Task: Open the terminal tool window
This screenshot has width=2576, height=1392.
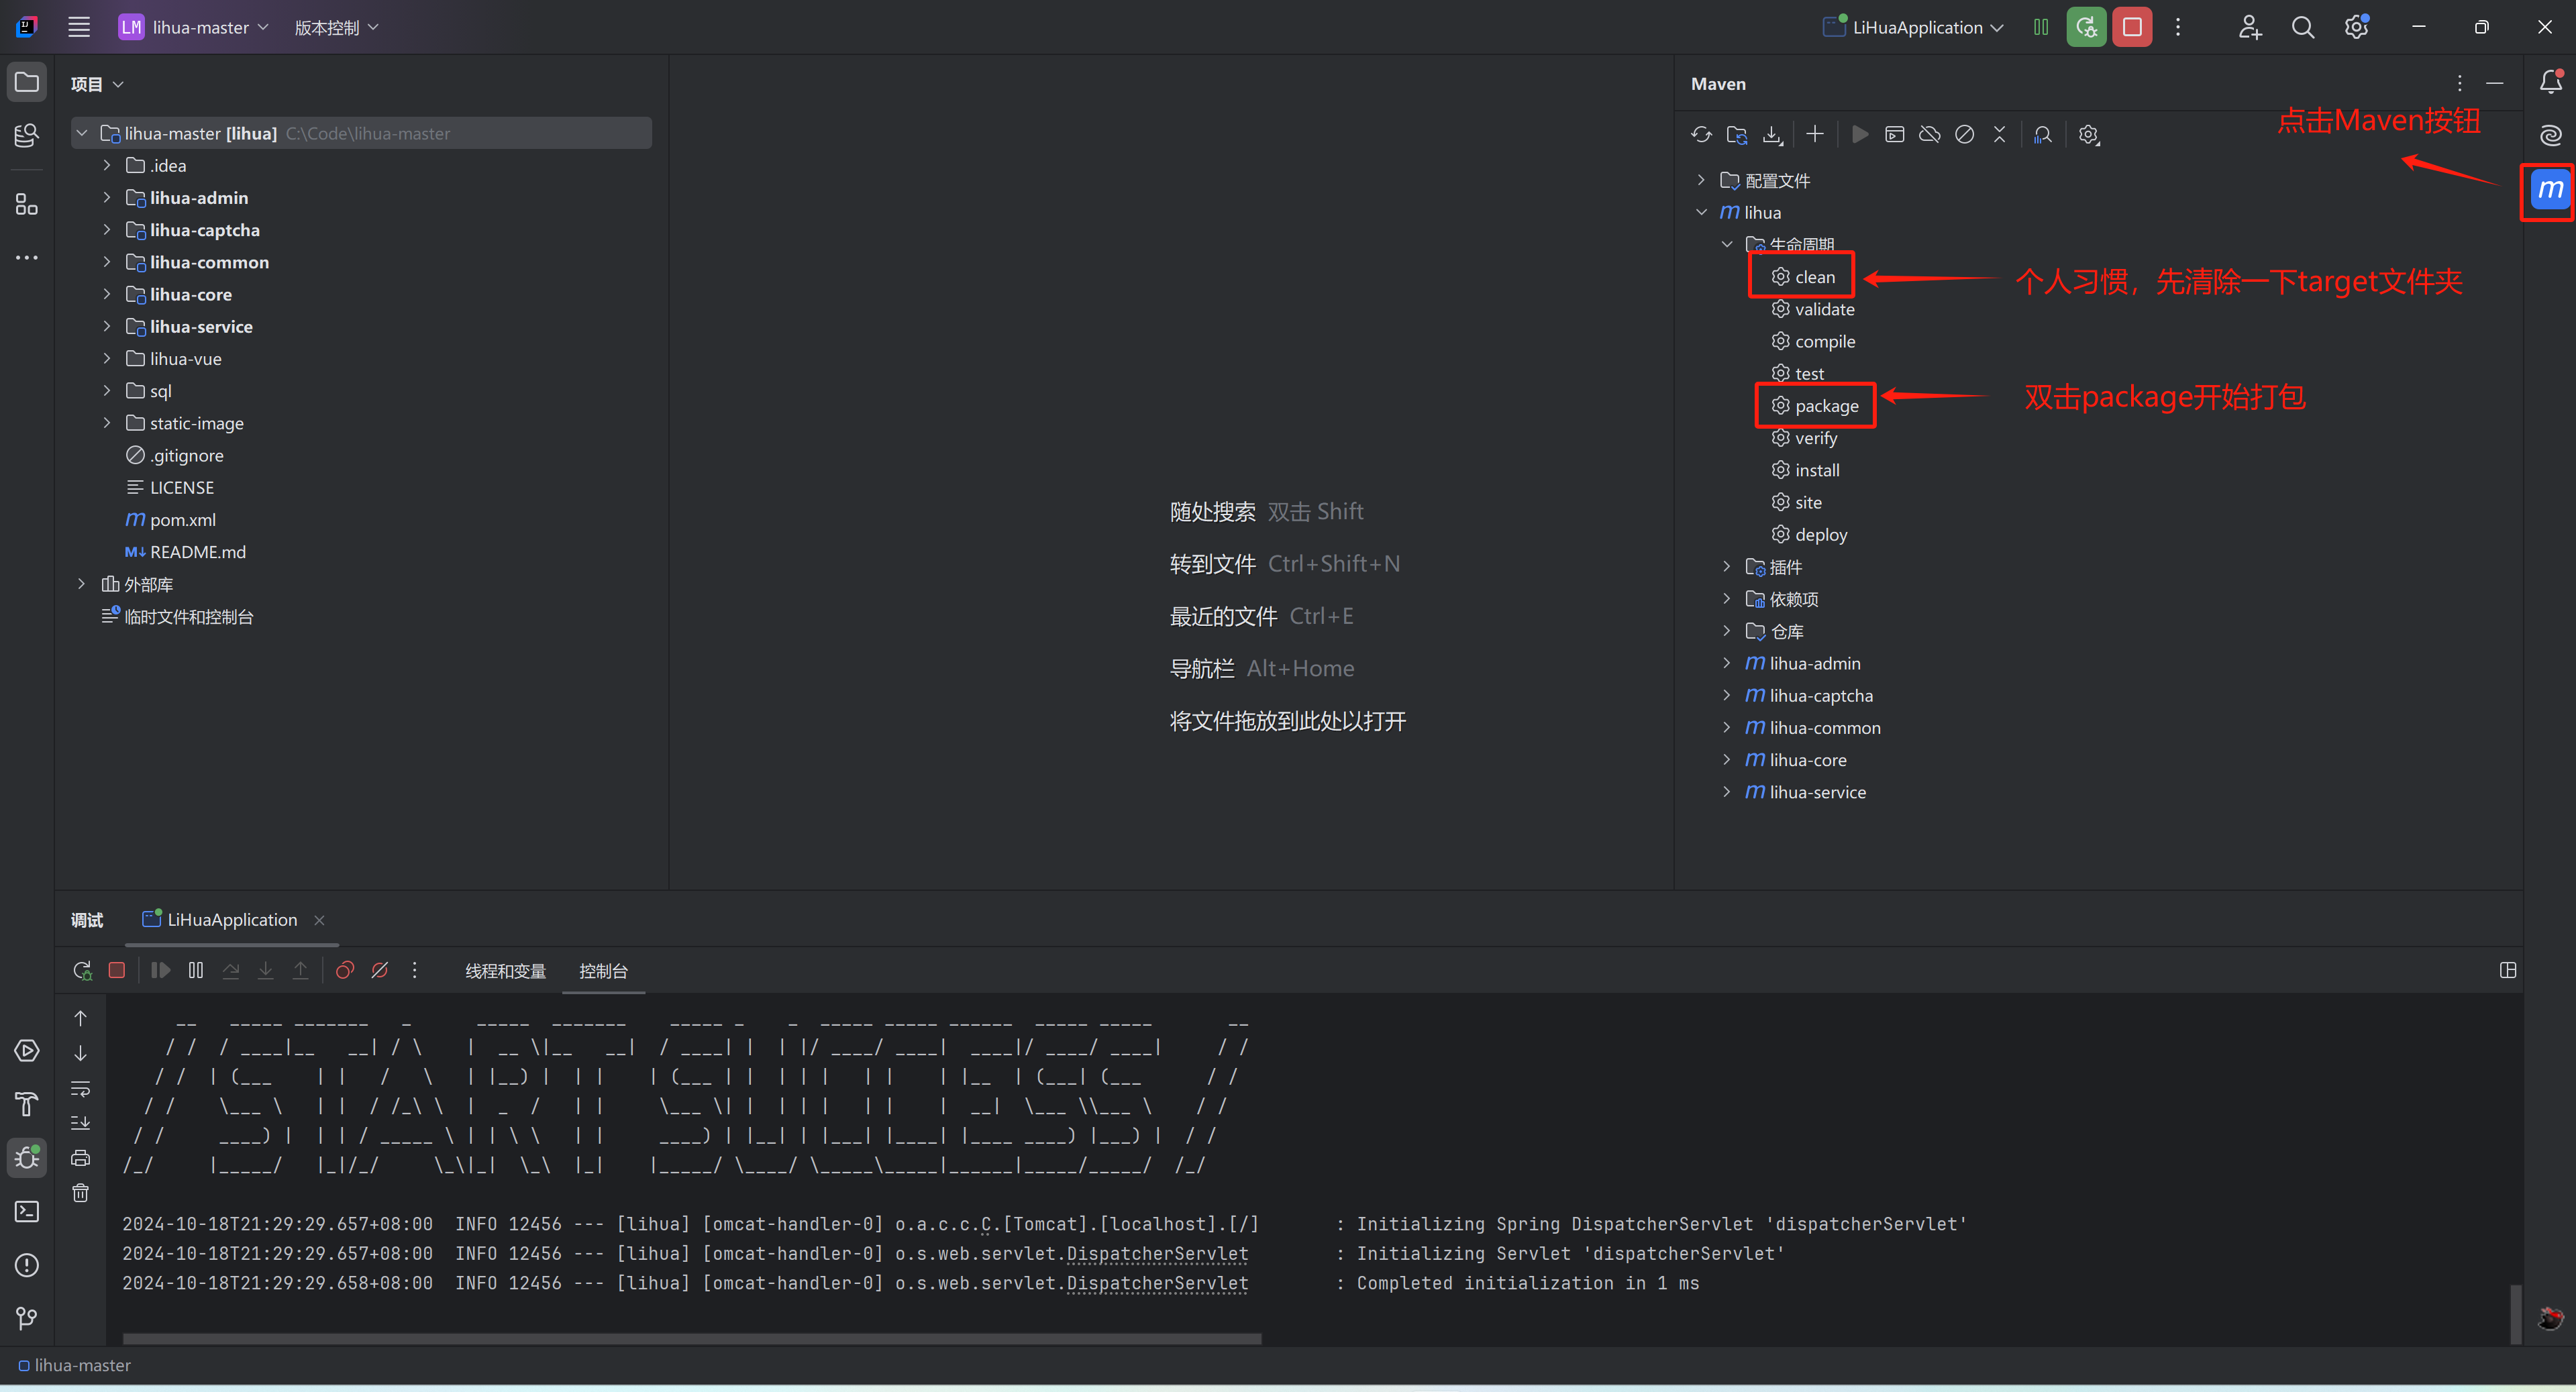Action: 27,1211
